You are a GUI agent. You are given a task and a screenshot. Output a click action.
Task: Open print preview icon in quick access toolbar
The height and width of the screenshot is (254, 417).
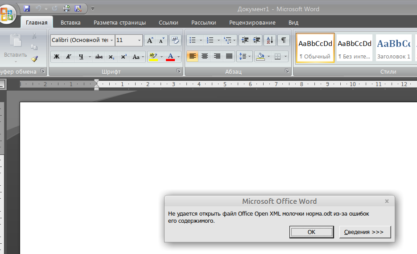coord(78,8)
